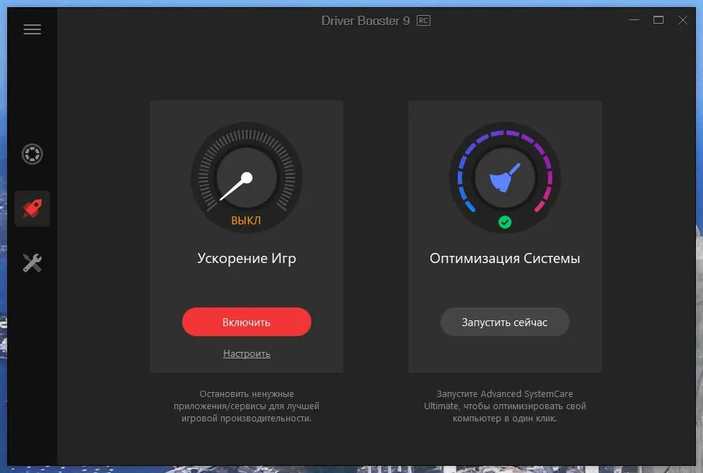Image resolution: width=703 pixels, height=473 pixels.
Task: Toggle Game Boost via the ВЫКЛ label
Action: point(246,221)
